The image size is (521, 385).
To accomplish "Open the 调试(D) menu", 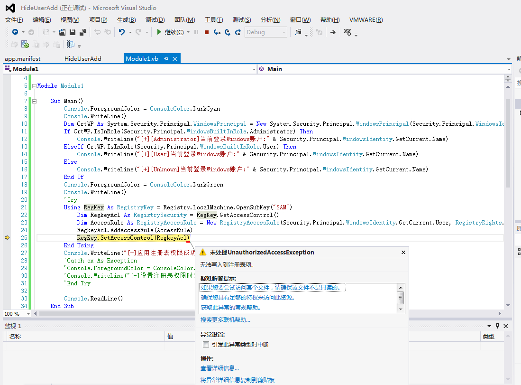I will (155, 20).
